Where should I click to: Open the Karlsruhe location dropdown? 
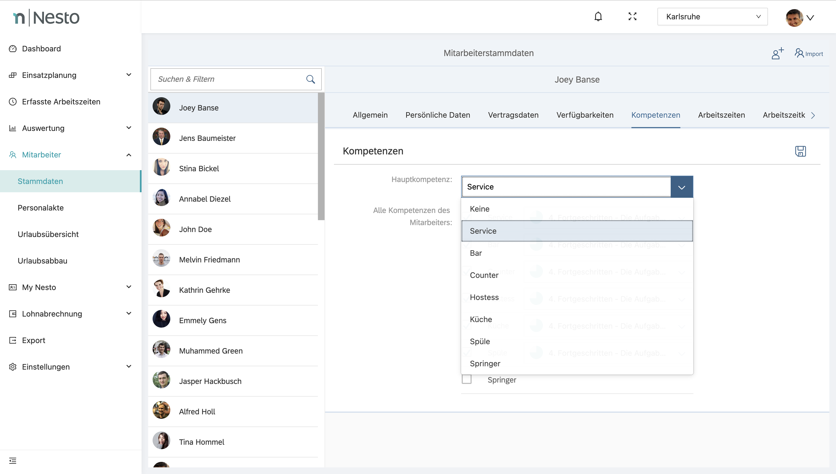pos(712,17)
